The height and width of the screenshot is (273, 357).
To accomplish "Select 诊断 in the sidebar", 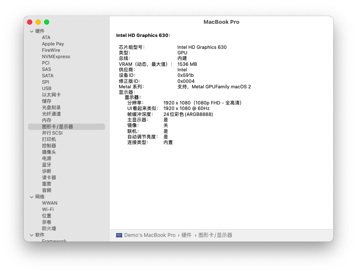I will coord(47,171).
